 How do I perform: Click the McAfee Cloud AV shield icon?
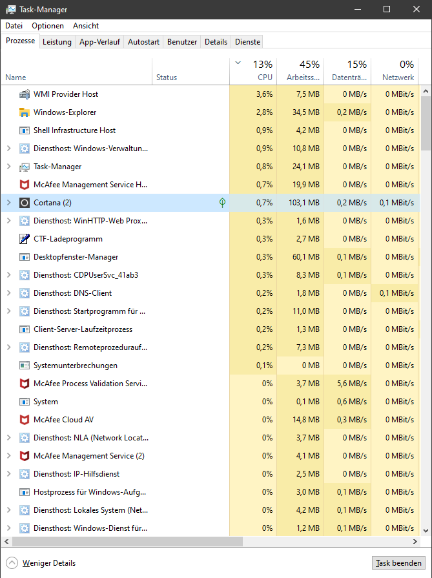click(25, 420)
